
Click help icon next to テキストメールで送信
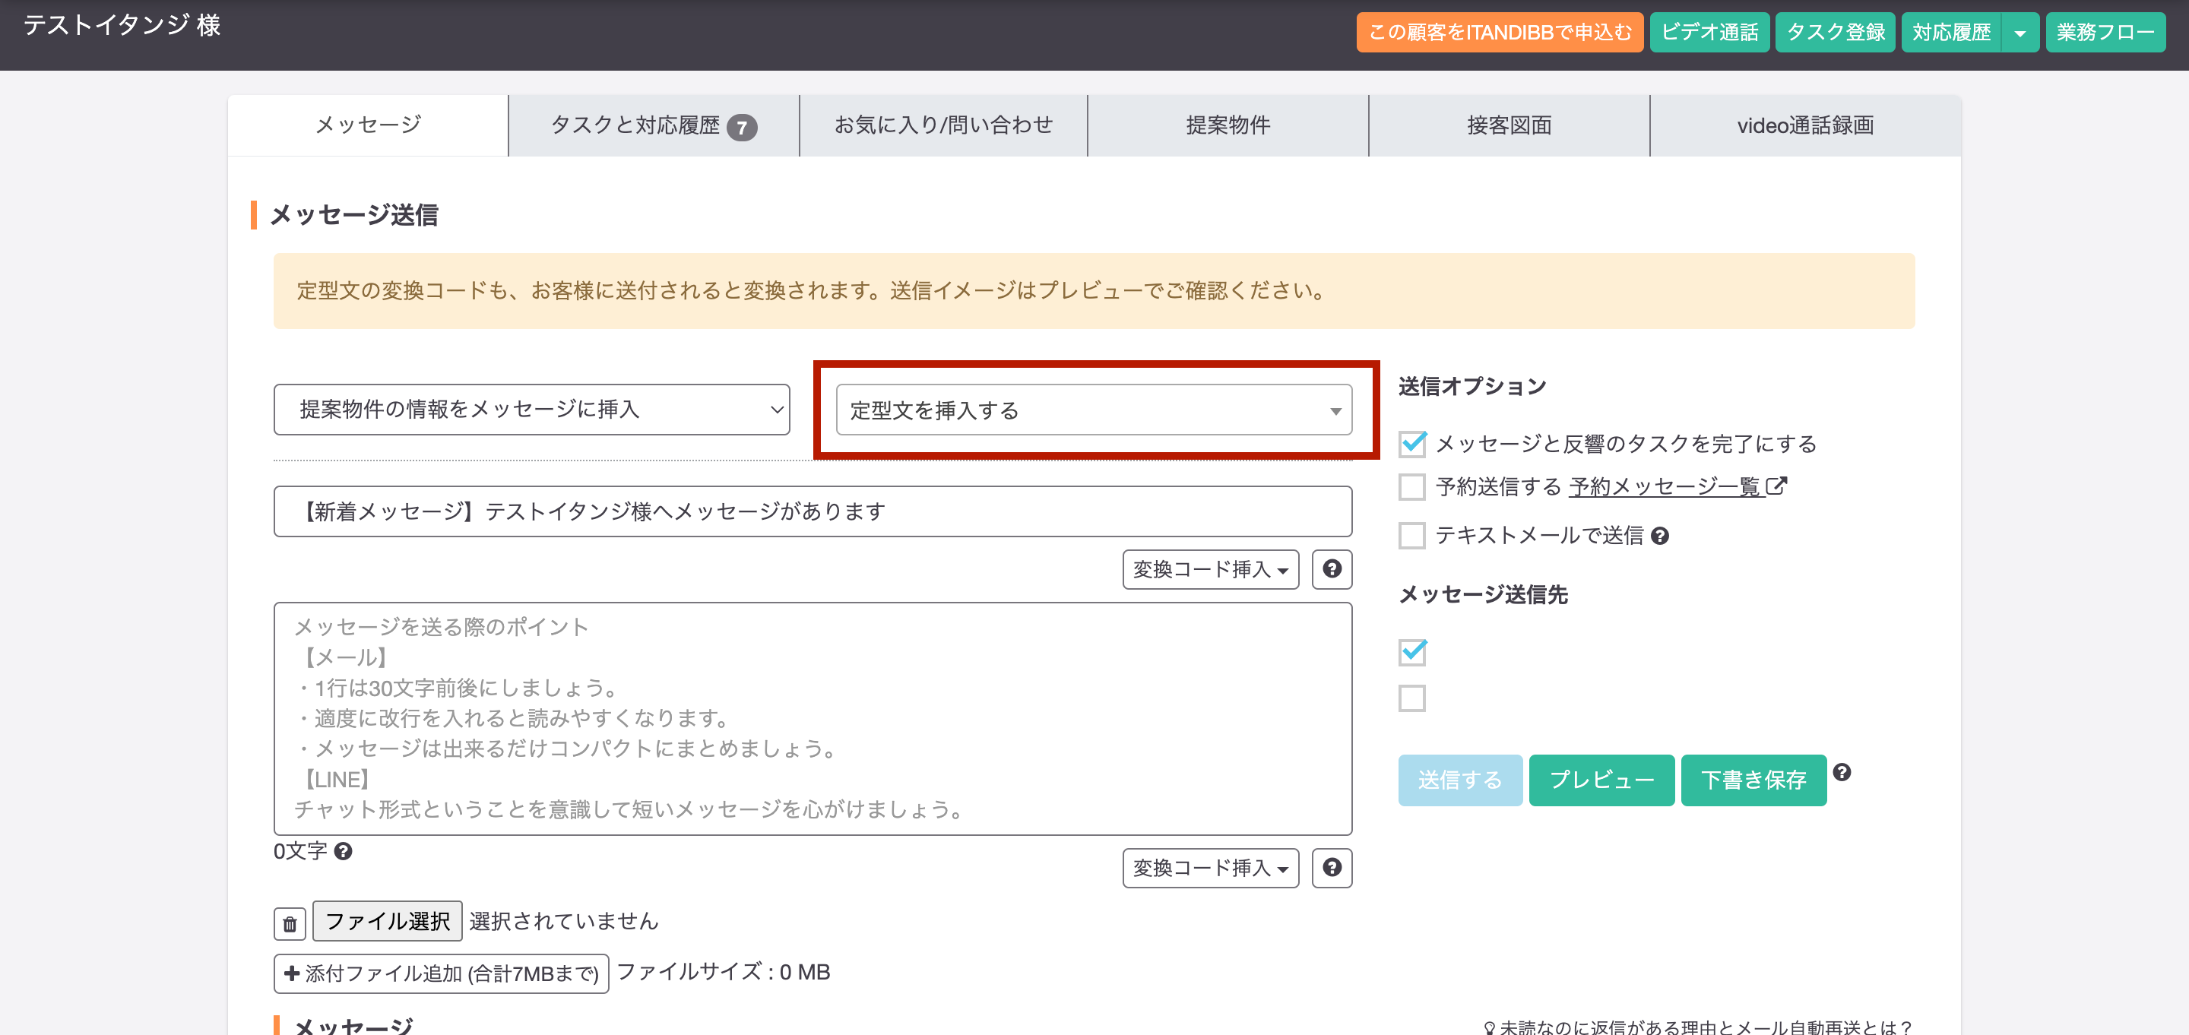(x=1659, y=535)
